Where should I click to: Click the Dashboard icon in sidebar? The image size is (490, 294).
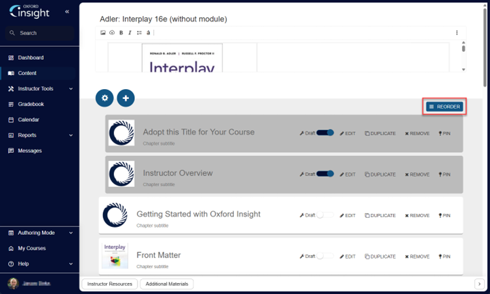[11, 58]
